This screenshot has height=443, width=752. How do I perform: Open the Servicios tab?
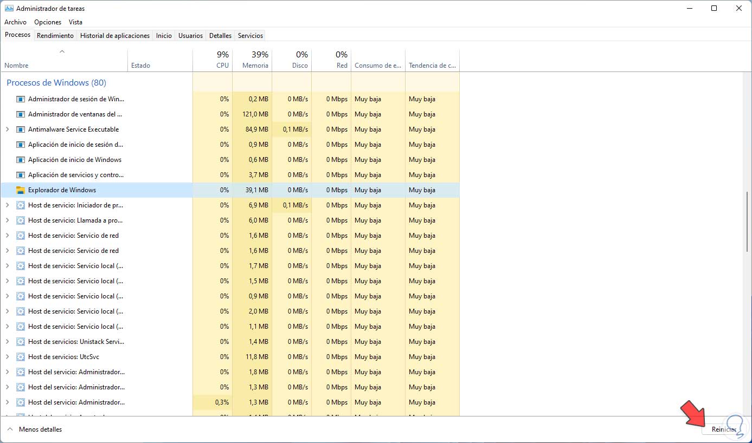pyautogui.click(x=250, y=36)
